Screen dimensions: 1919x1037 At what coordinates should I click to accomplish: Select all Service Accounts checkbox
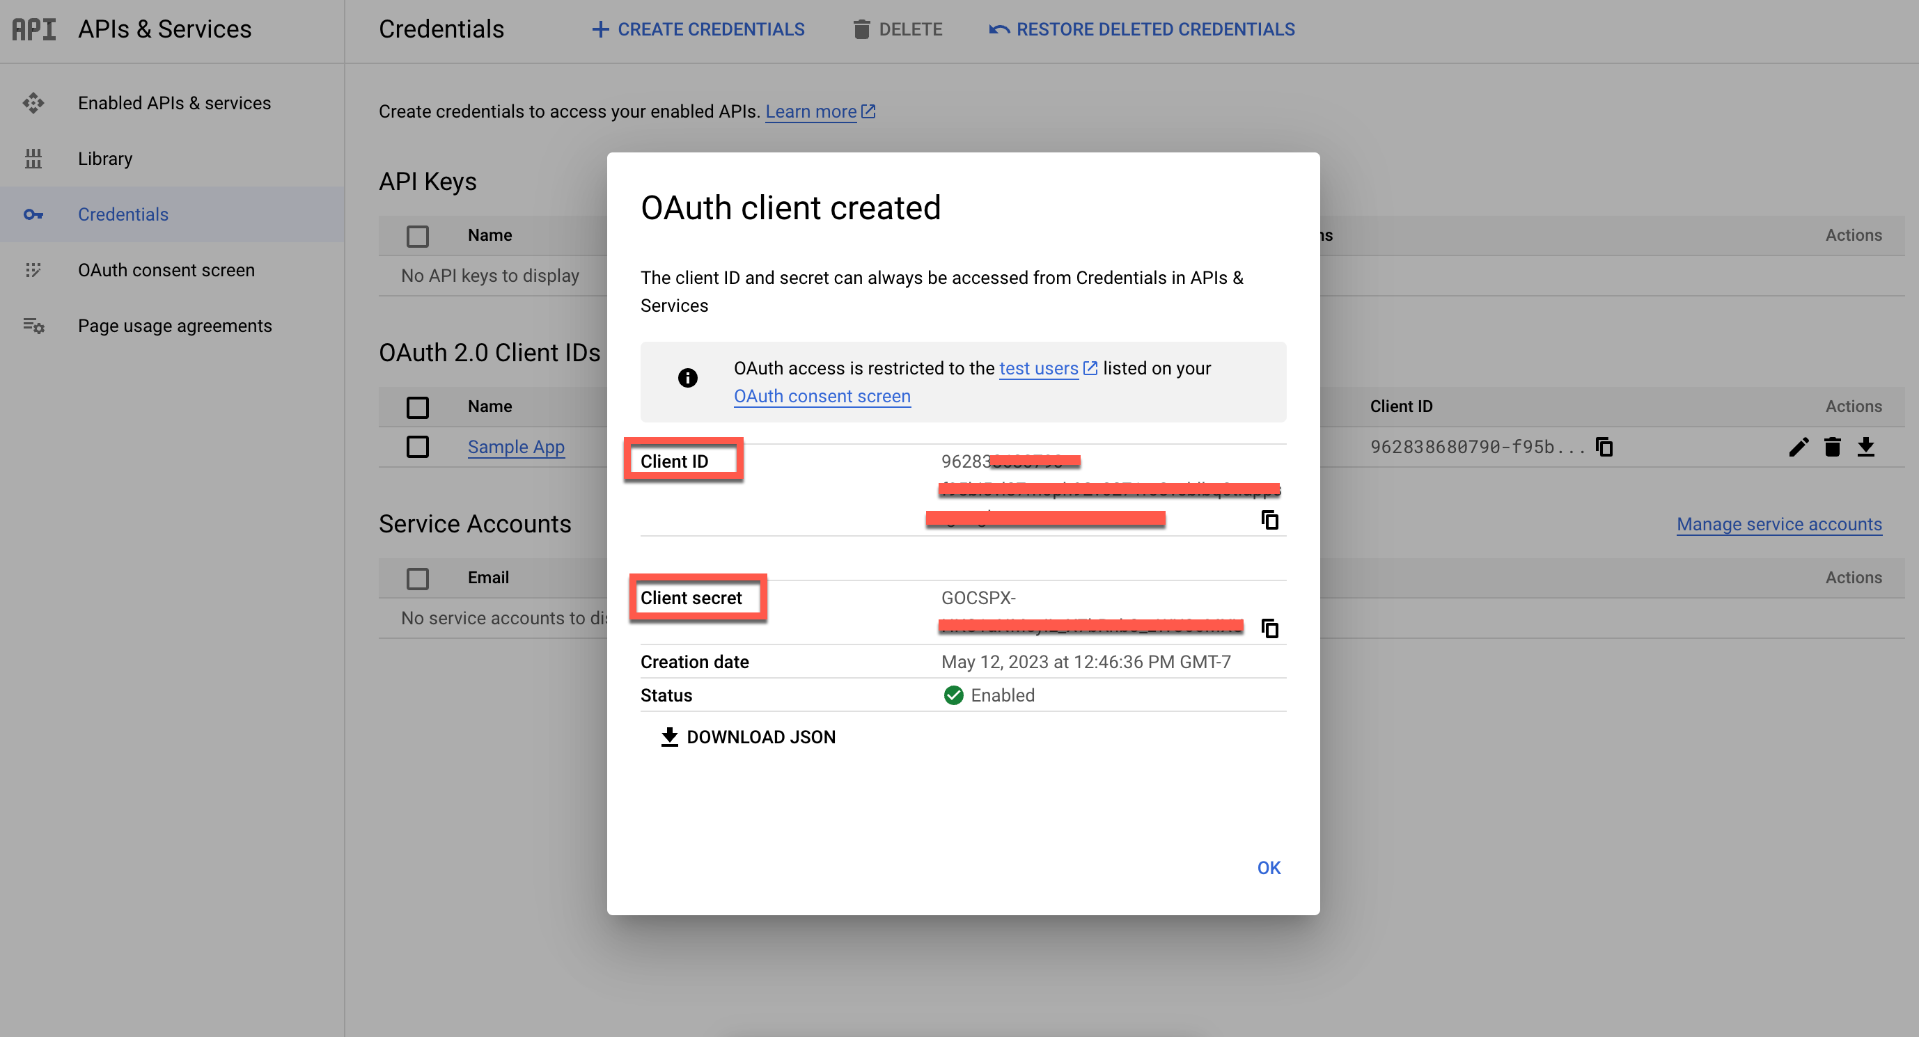click(417, 578)
